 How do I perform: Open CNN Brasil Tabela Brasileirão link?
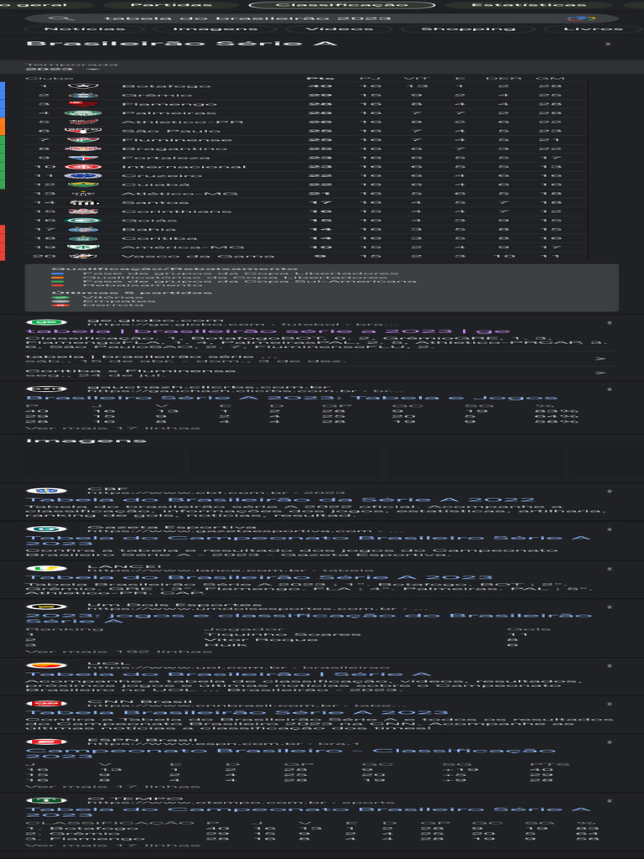click(x=236, y=712)
